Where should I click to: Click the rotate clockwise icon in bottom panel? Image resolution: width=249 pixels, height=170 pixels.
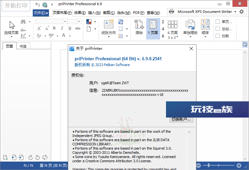(x=30, y=157)
